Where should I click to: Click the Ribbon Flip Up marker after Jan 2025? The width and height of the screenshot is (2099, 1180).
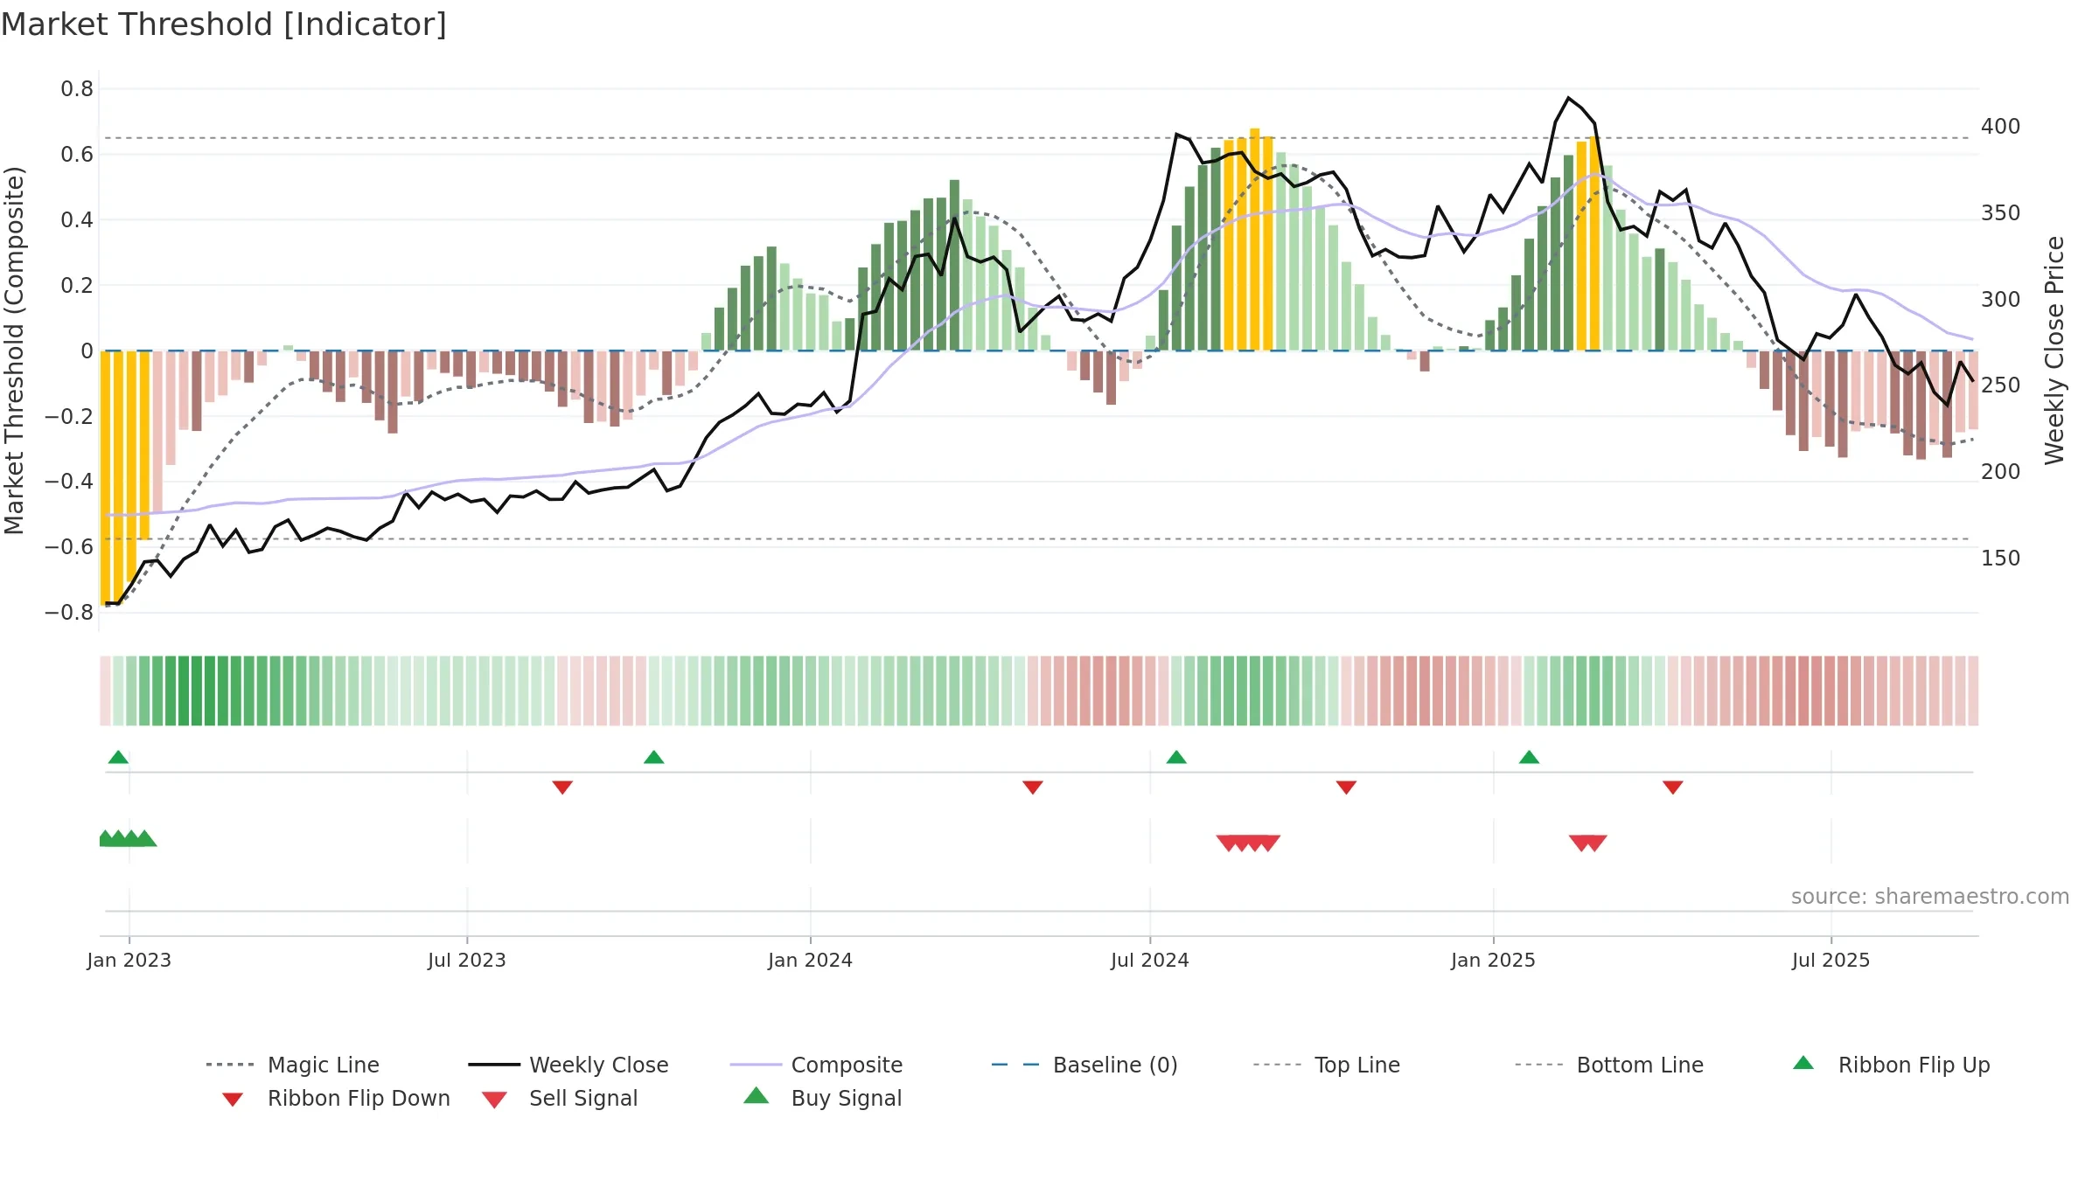tap(1529, 757)
